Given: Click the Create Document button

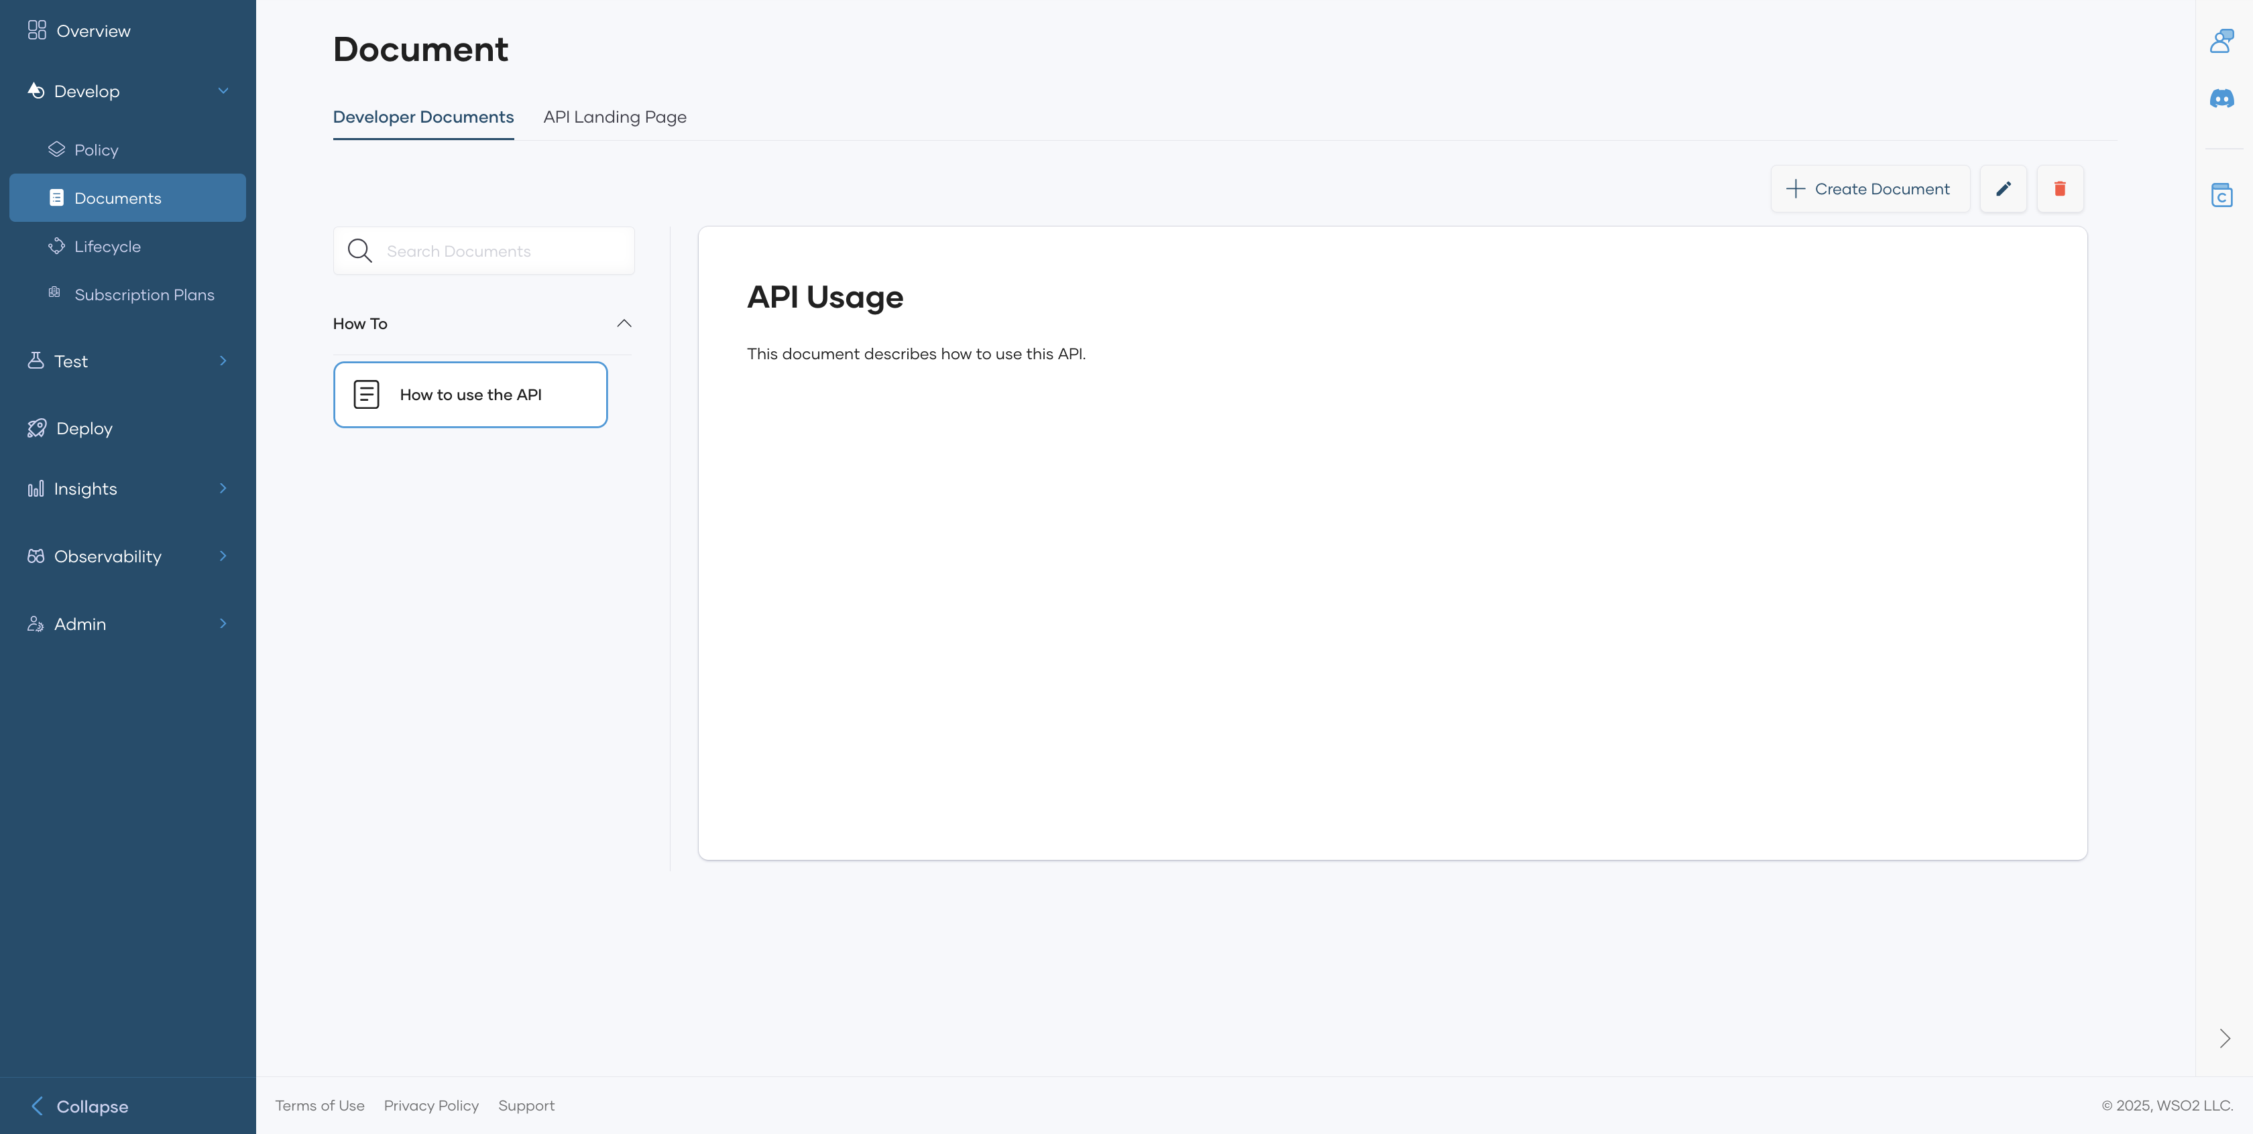Looking at the screenshot, I should [x=1869, y=189].
